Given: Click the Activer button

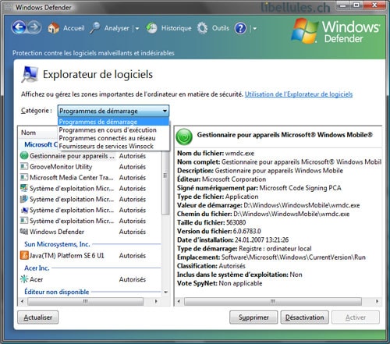Looking at the screenshot, I should [x=356, y=317].
